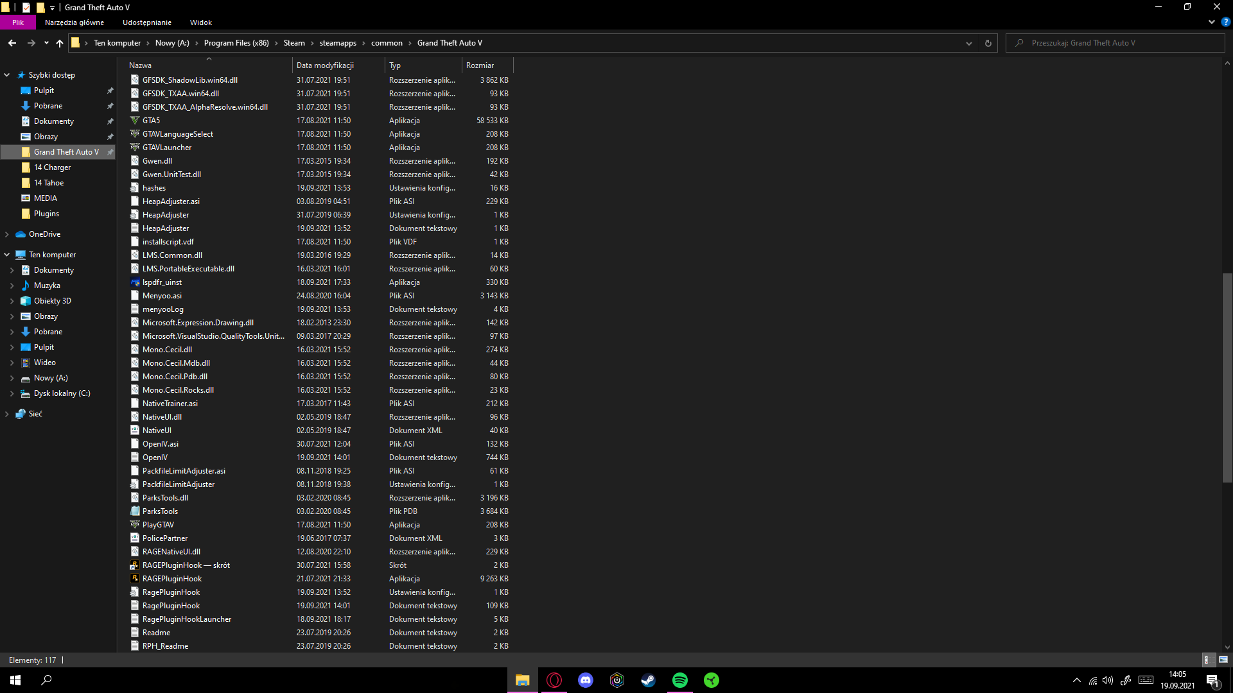Switch to details view layout toggle
Image resolution: width=1233 pixels, height=693 pixels.
point(1207,660)
